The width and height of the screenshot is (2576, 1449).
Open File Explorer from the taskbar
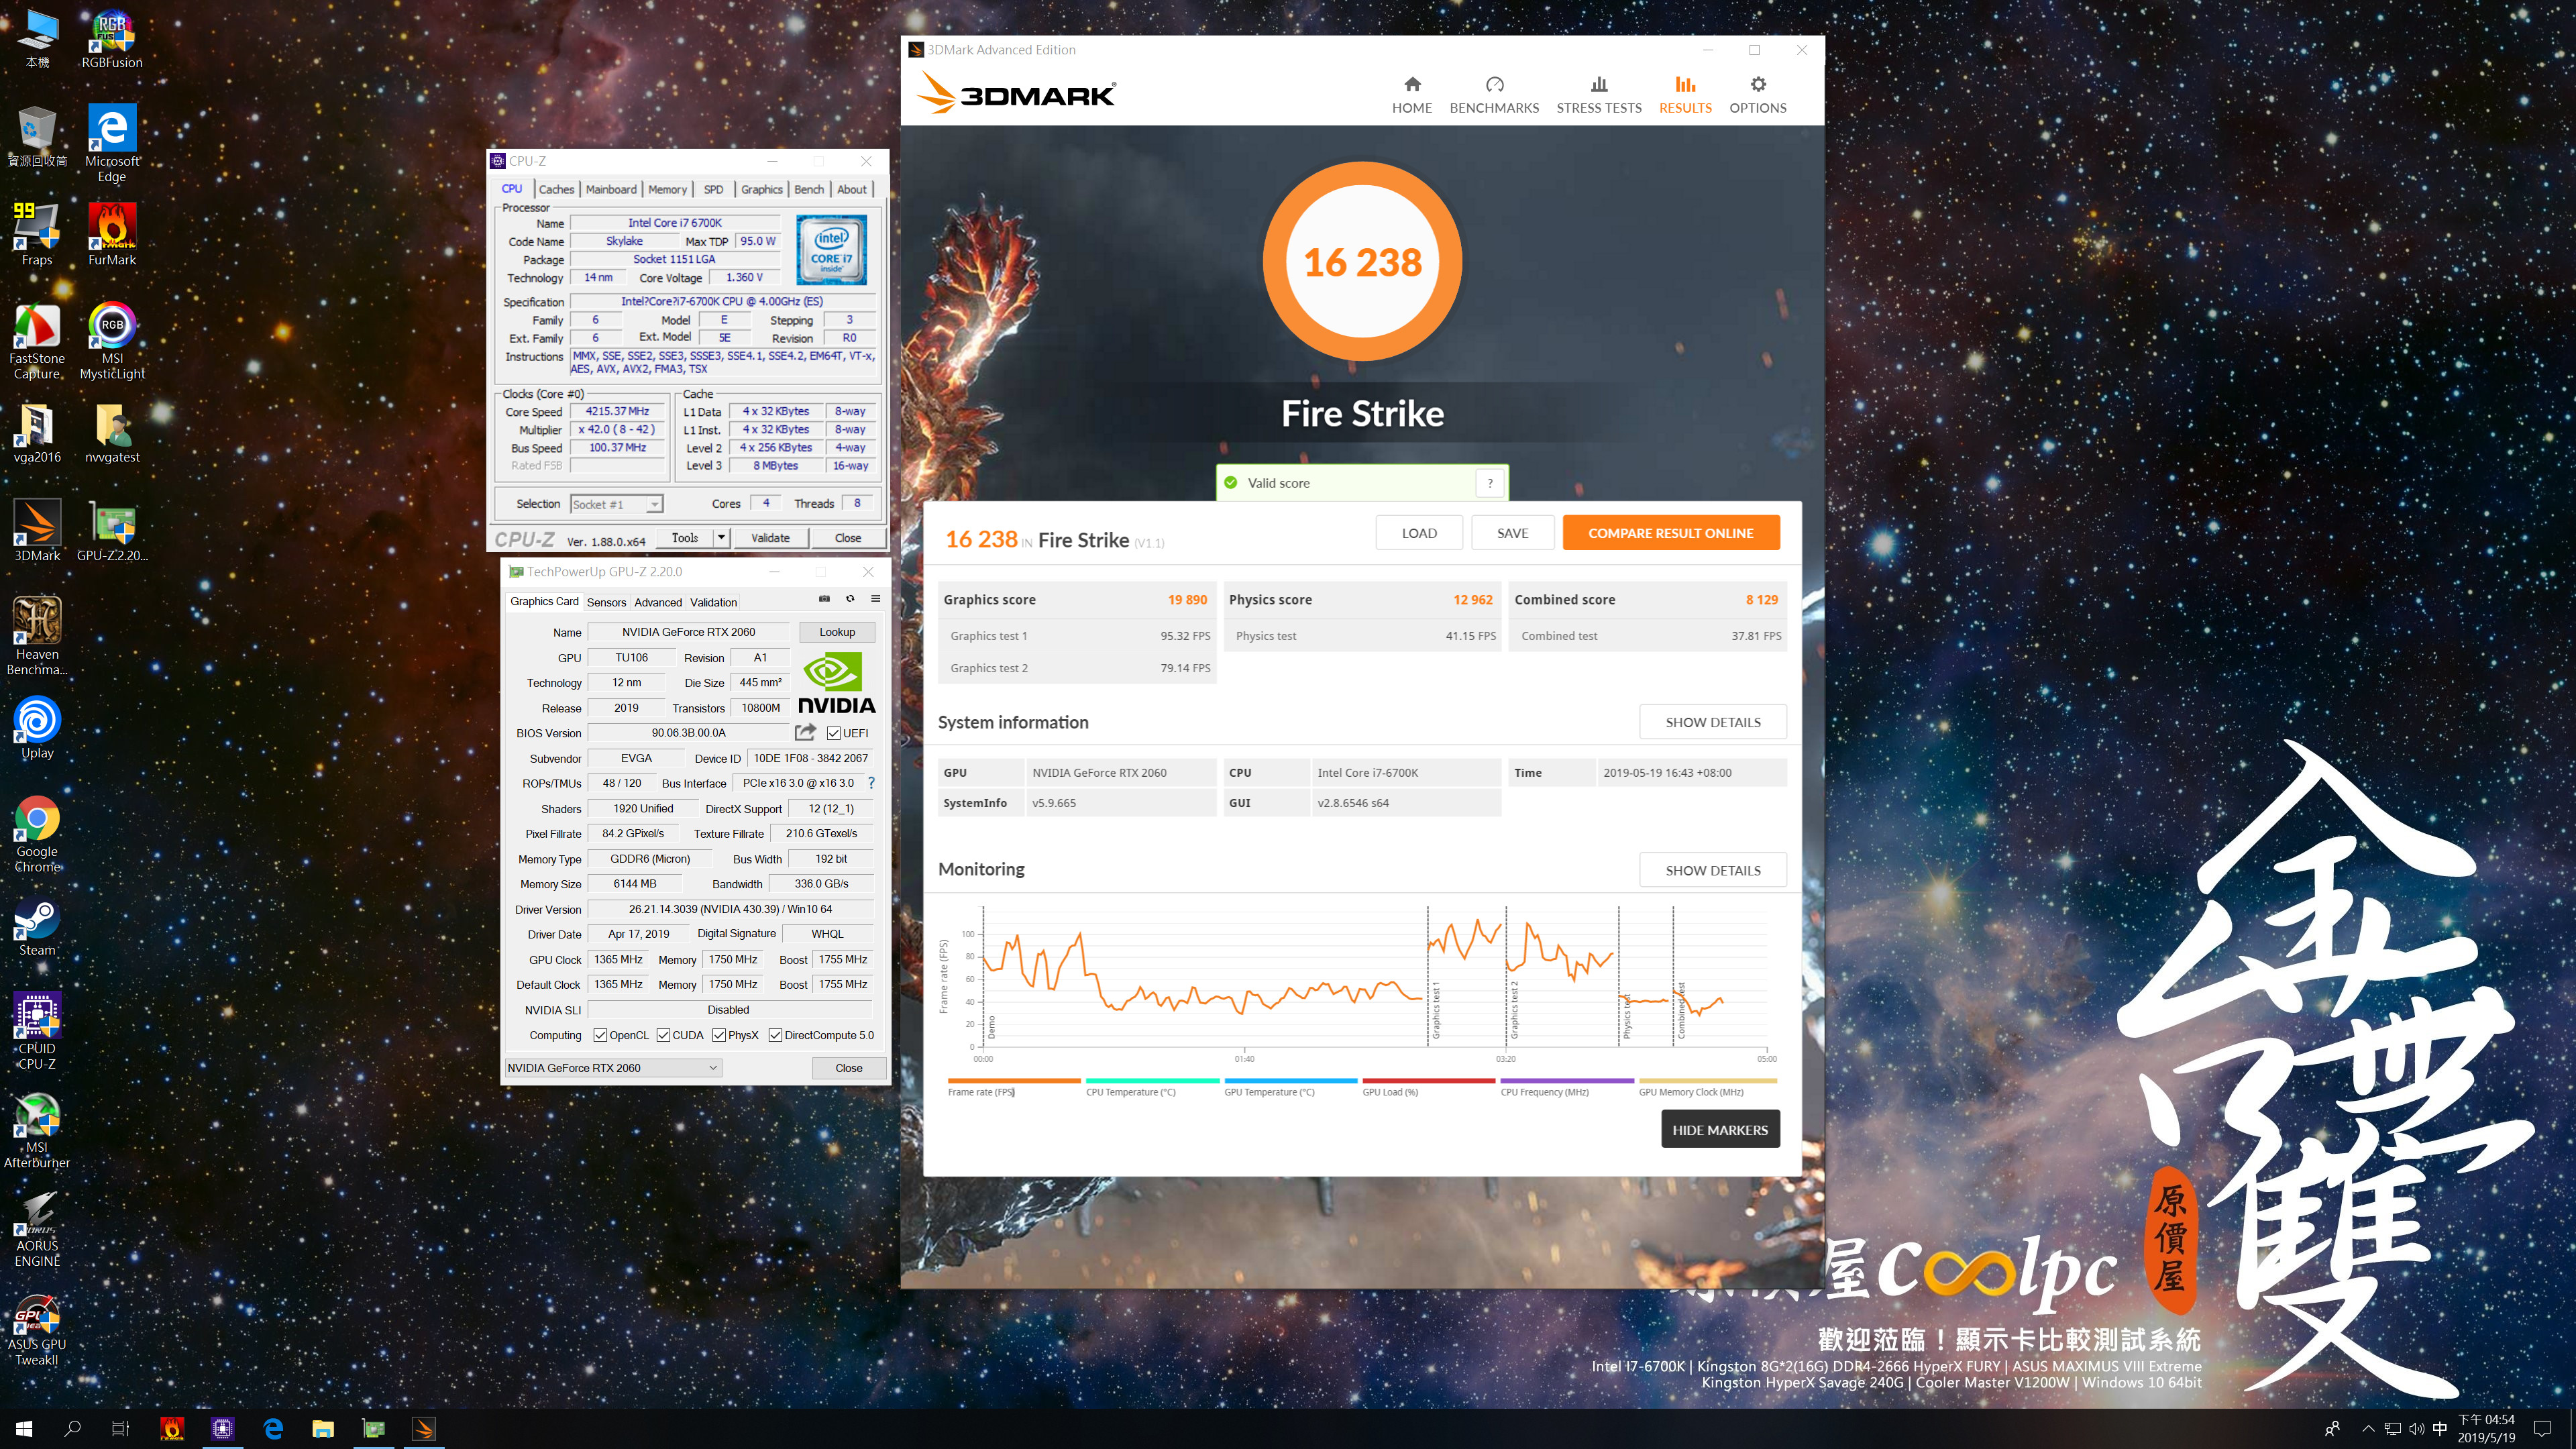point(322,1429)
